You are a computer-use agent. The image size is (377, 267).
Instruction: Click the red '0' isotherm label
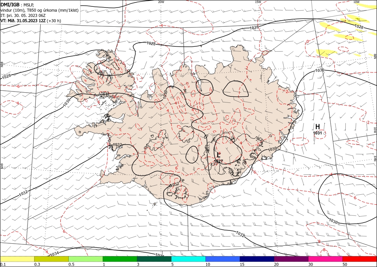[x=308, y=41]
